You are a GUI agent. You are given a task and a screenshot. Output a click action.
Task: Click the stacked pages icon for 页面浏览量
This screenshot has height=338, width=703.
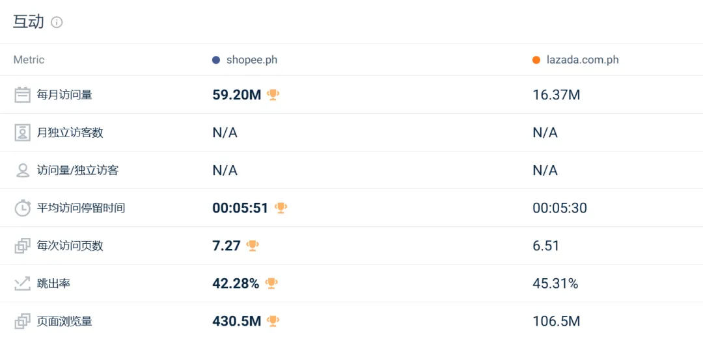click(22, 322)
